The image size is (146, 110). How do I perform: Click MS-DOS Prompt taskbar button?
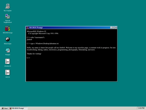coord(18,108)
